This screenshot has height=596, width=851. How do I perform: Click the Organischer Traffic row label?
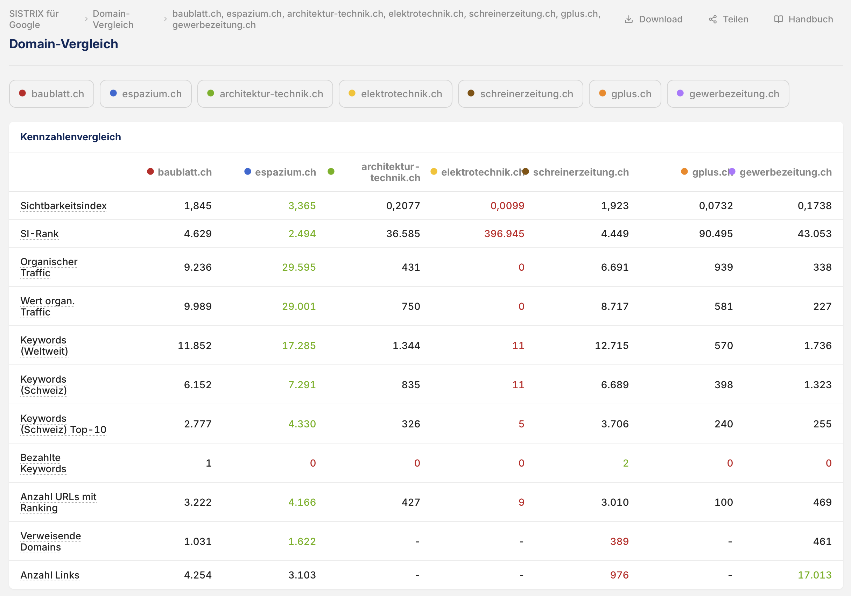click(x=49, y=267)
